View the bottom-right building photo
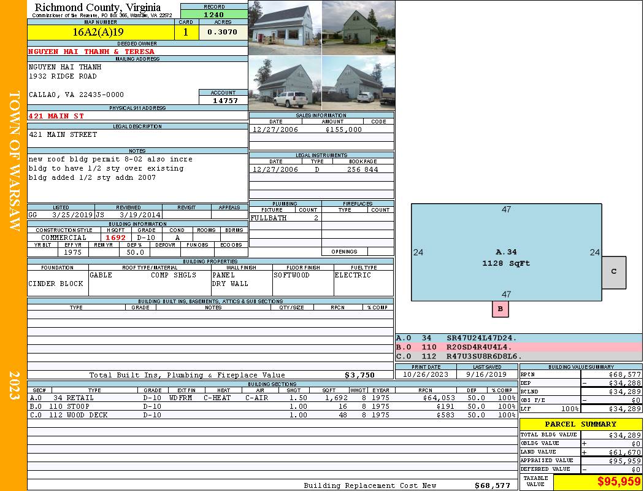The image size is (644, 491). click(x=358, y=83)
